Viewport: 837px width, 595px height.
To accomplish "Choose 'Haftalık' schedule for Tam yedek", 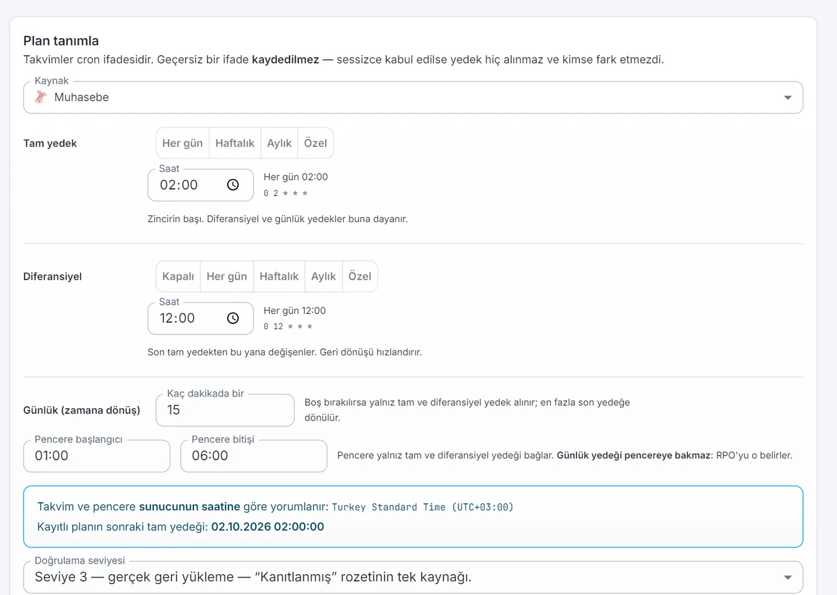I will (x=235, y=143).
